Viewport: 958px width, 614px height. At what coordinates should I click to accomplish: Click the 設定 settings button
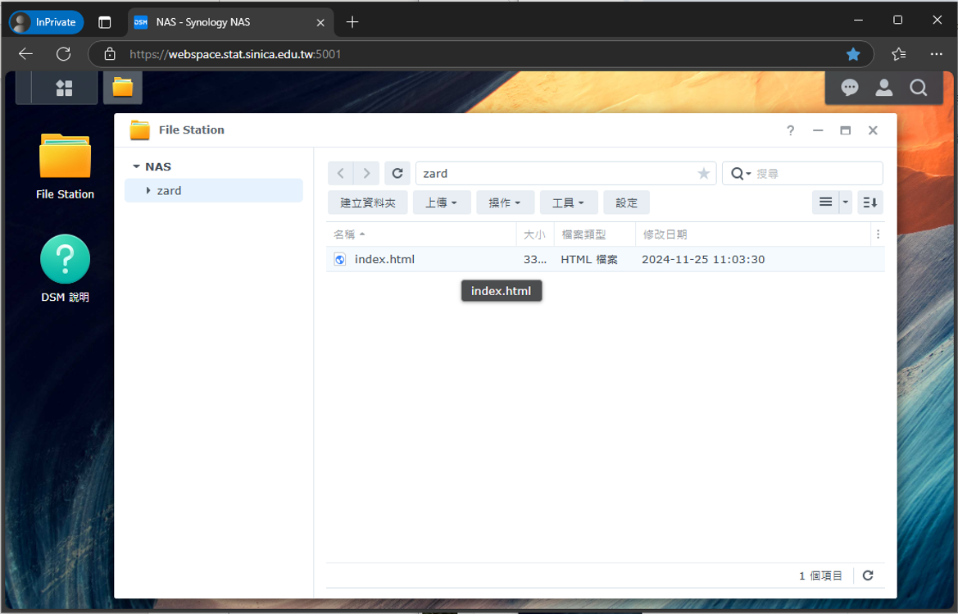tap(626, 202)
